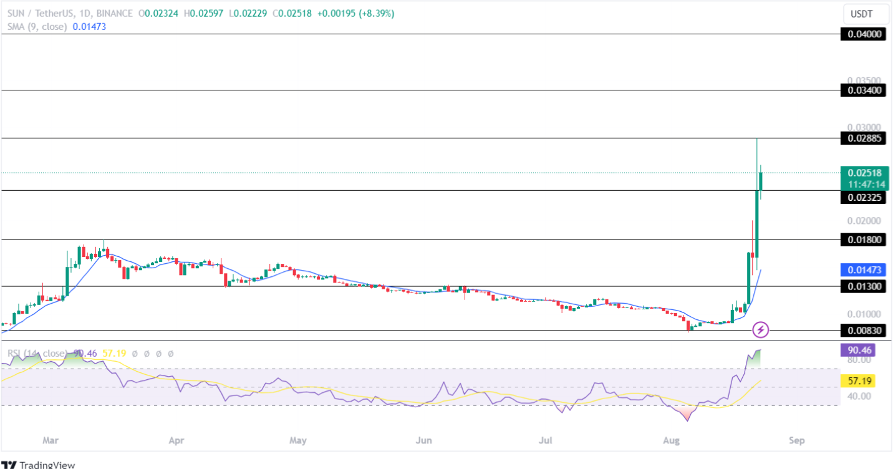Click the purple lightning bolt event icon
The width and height of the screenshot is (893, 469).
[761, 329]
